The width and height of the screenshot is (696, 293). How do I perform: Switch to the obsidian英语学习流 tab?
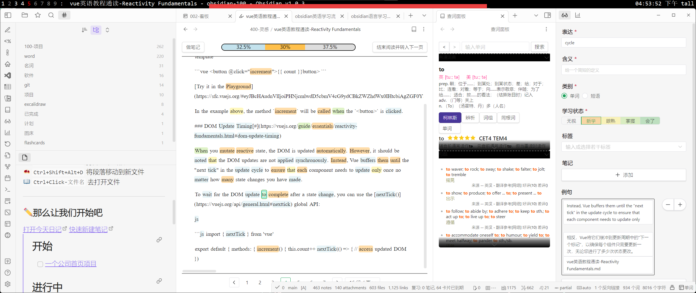coord(315,16)
